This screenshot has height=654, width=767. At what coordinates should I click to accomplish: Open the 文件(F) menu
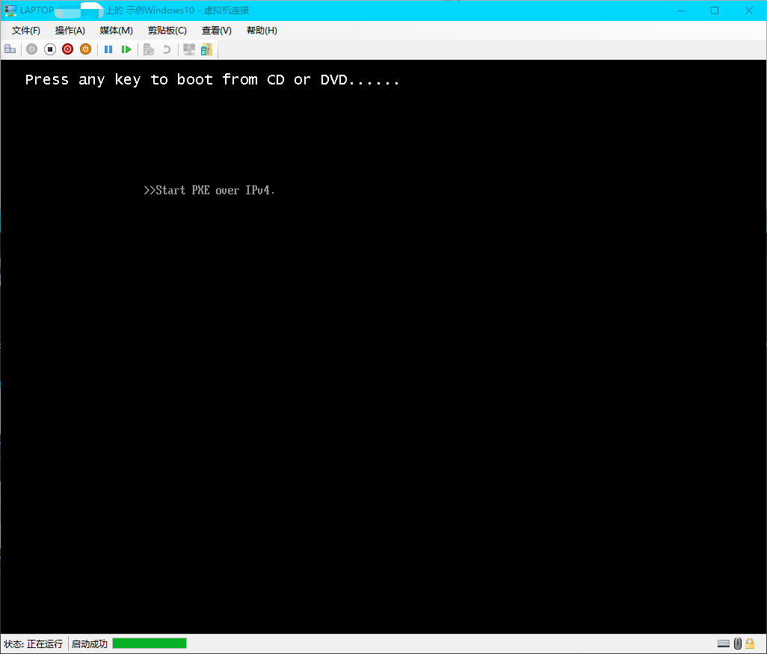click(26, 31)
